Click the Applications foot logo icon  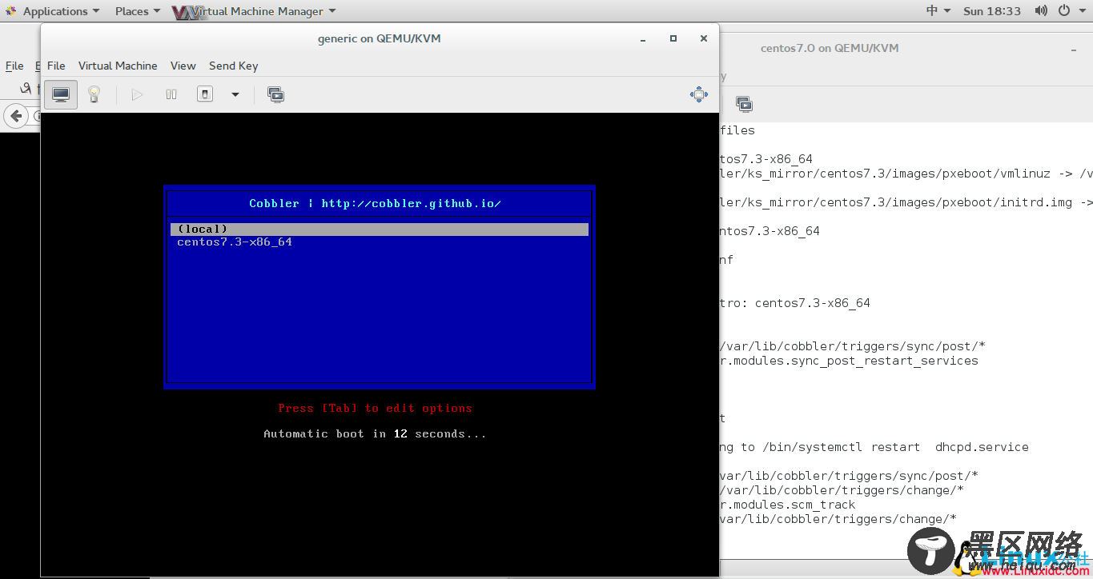point(11,11)
